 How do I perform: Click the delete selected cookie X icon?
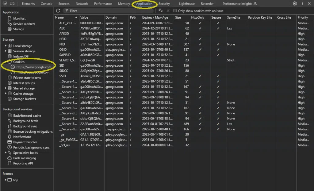[x=168, y=11]
